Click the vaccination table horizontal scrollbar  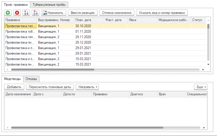[53, 70]
